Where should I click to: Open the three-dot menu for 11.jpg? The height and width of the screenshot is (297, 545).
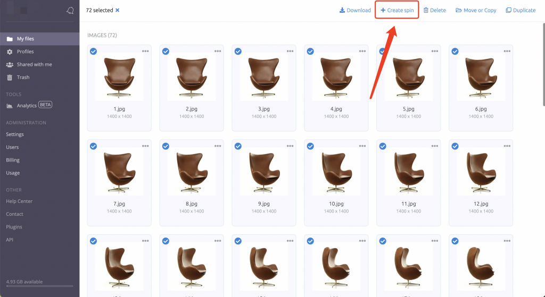click(x=434, y=146)
